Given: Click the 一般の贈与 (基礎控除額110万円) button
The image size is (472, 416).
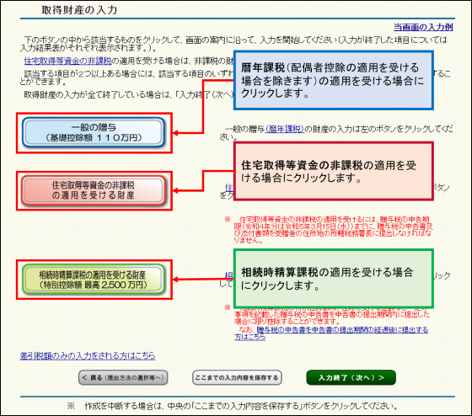Looking at the screenshot, I should [x=94, y=132].
